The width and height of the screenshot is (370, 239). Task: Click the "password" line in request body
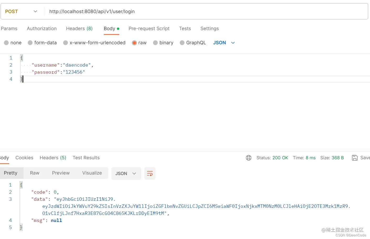pyautogui.click(x=58, y=72)
